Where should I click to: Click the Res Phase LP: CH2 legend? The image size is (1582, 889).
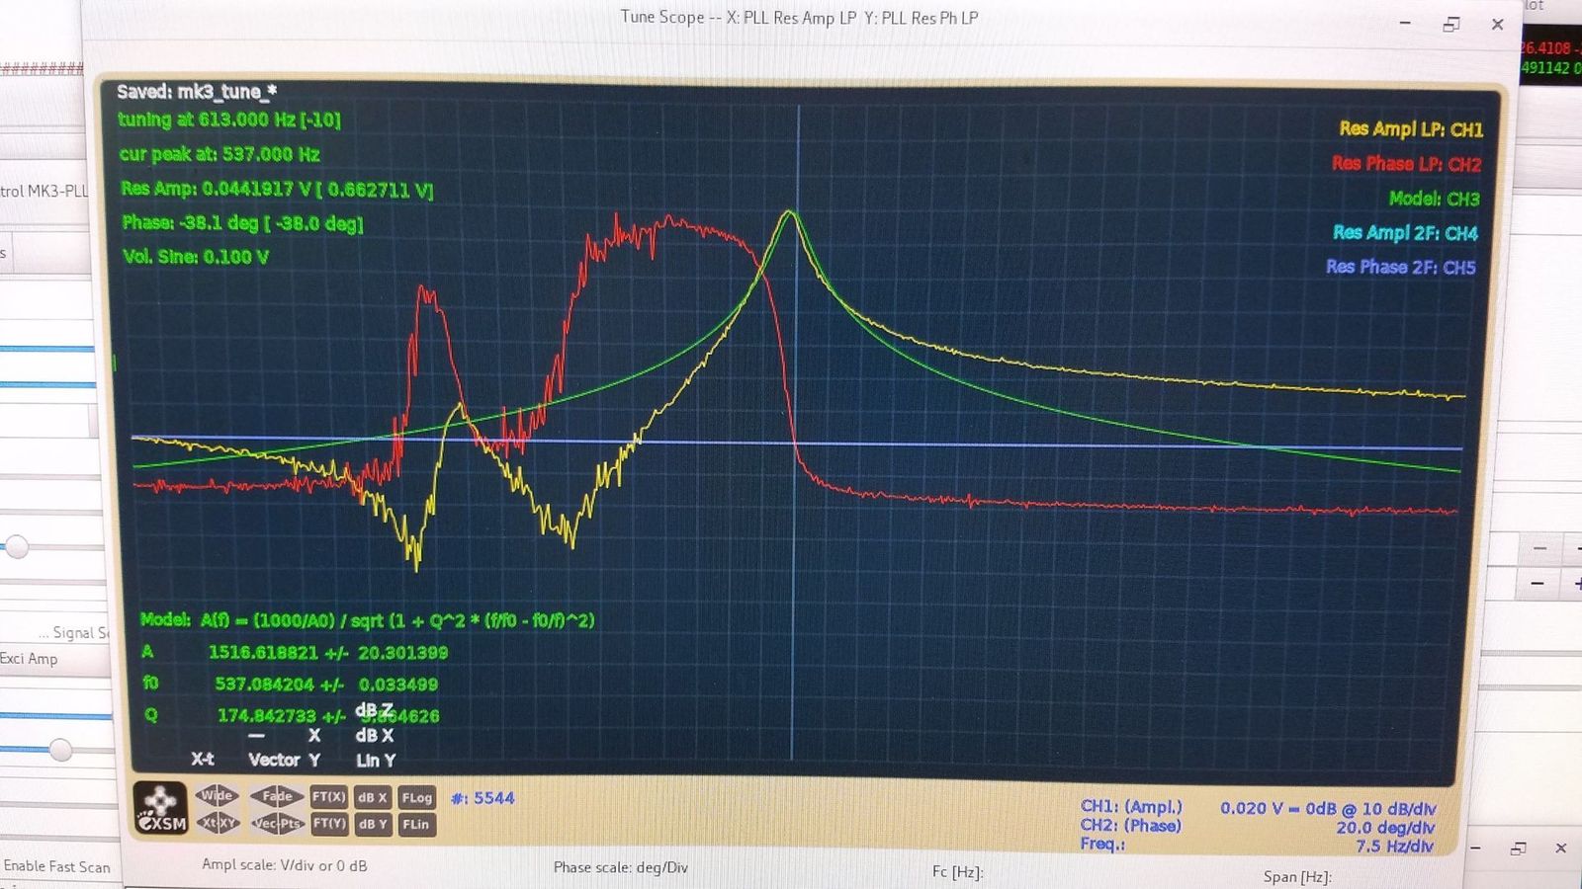(1406, 164)
